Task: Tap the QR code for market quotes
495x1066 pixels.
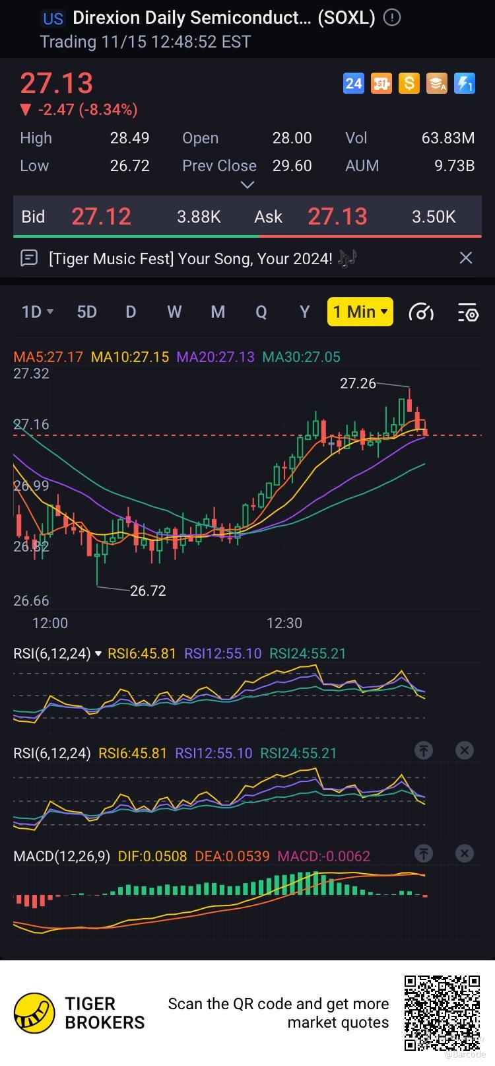Action: (442, 1013)
